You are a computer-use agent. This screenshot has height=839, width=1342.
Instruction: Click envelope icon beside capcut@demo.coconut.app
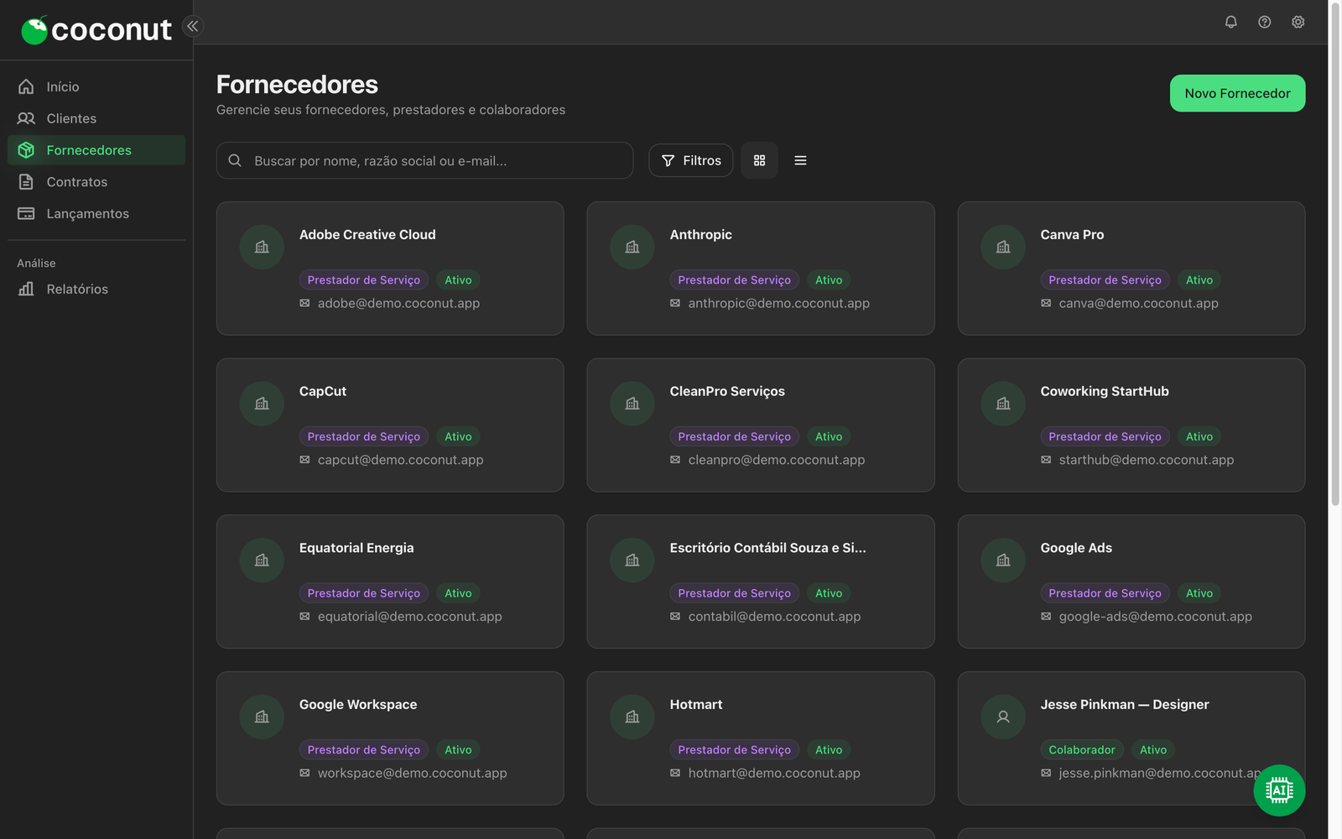[x=304, y=461]
